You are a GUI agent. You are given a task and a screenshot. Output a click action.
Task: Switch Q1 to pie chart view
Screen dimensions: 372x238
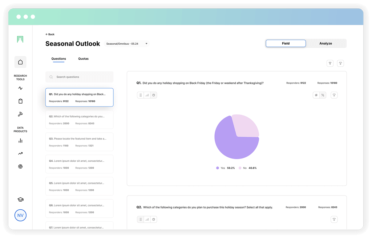(153, 95)
